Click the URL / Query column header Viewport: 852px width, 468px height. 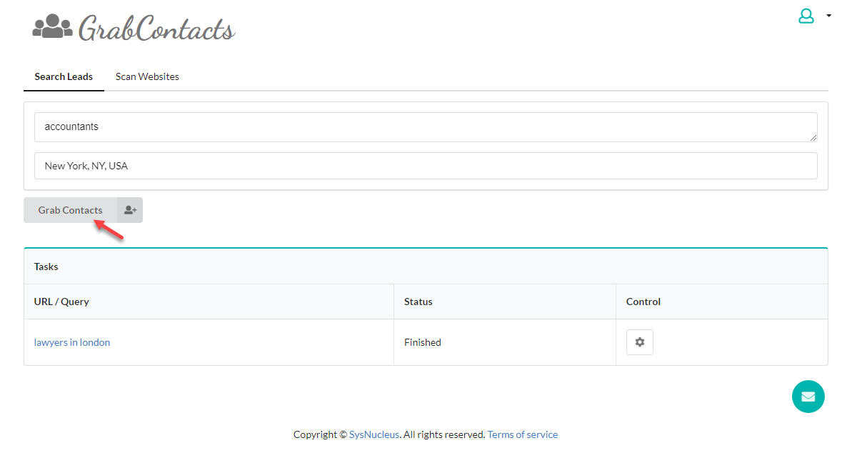click(61, 302)
